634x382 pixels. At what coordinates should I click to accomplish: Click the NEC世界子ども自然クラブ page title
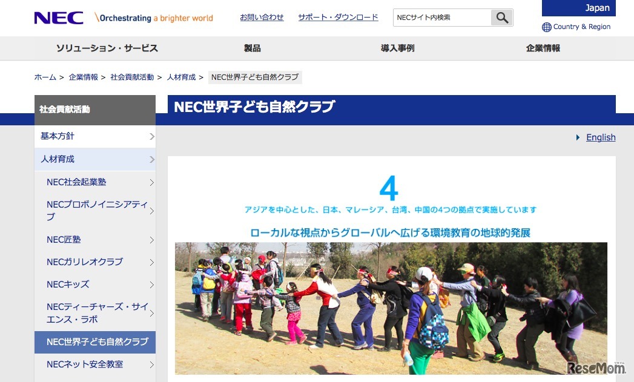pos(254,107)
